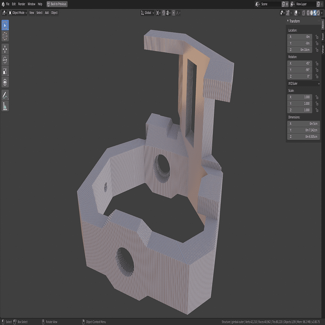Viewport: 325px width, 325px height.
Task: Adjust the Location Z value field
Action: tap(300, 50)
